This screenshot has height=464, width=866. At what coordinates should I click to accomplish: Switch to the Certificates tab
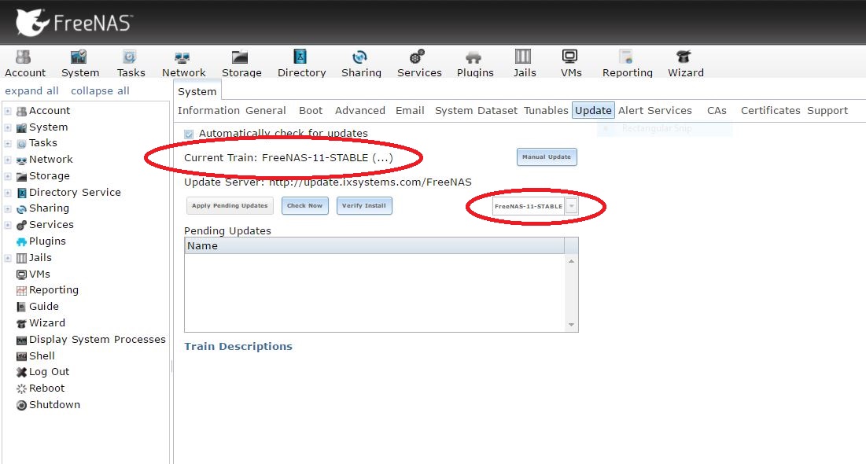point(771,110)
